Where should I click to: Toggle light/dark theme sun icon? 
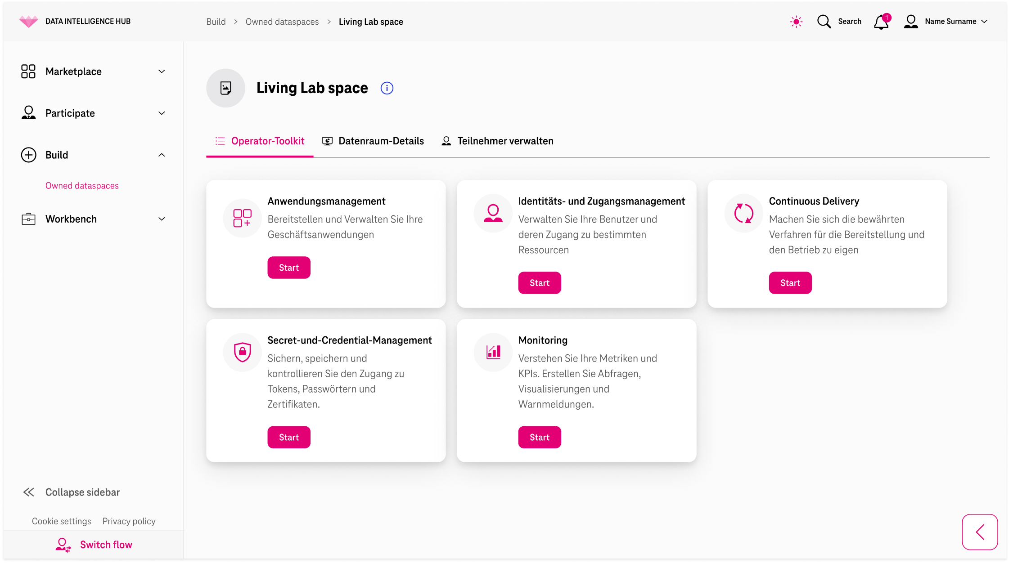tap(796, 22)
